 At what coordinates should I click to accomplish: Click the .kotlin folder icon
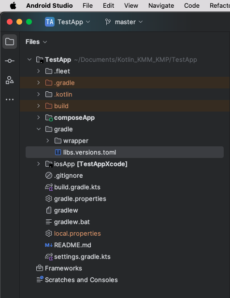[x=49, y=94]
